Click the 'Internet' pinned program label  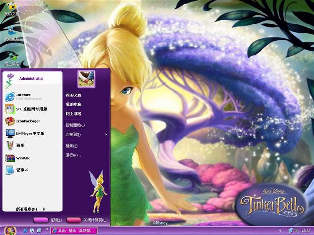point(24,95)
